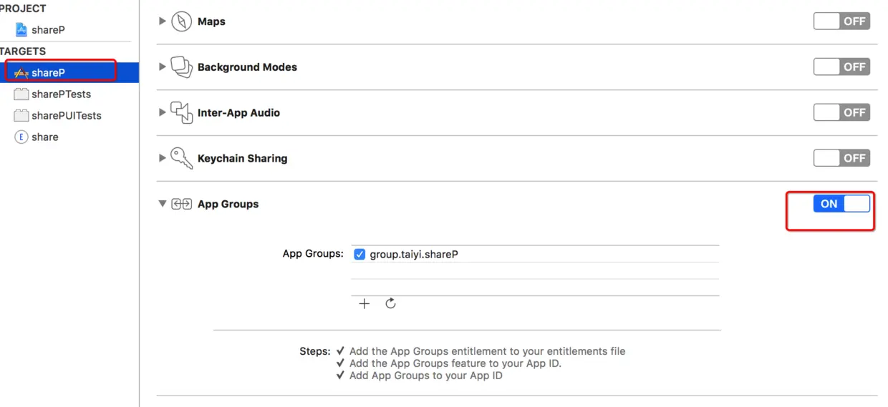Screen dimensions: 888x407
Task: Refresh the App Groups list
Action: 390,303
